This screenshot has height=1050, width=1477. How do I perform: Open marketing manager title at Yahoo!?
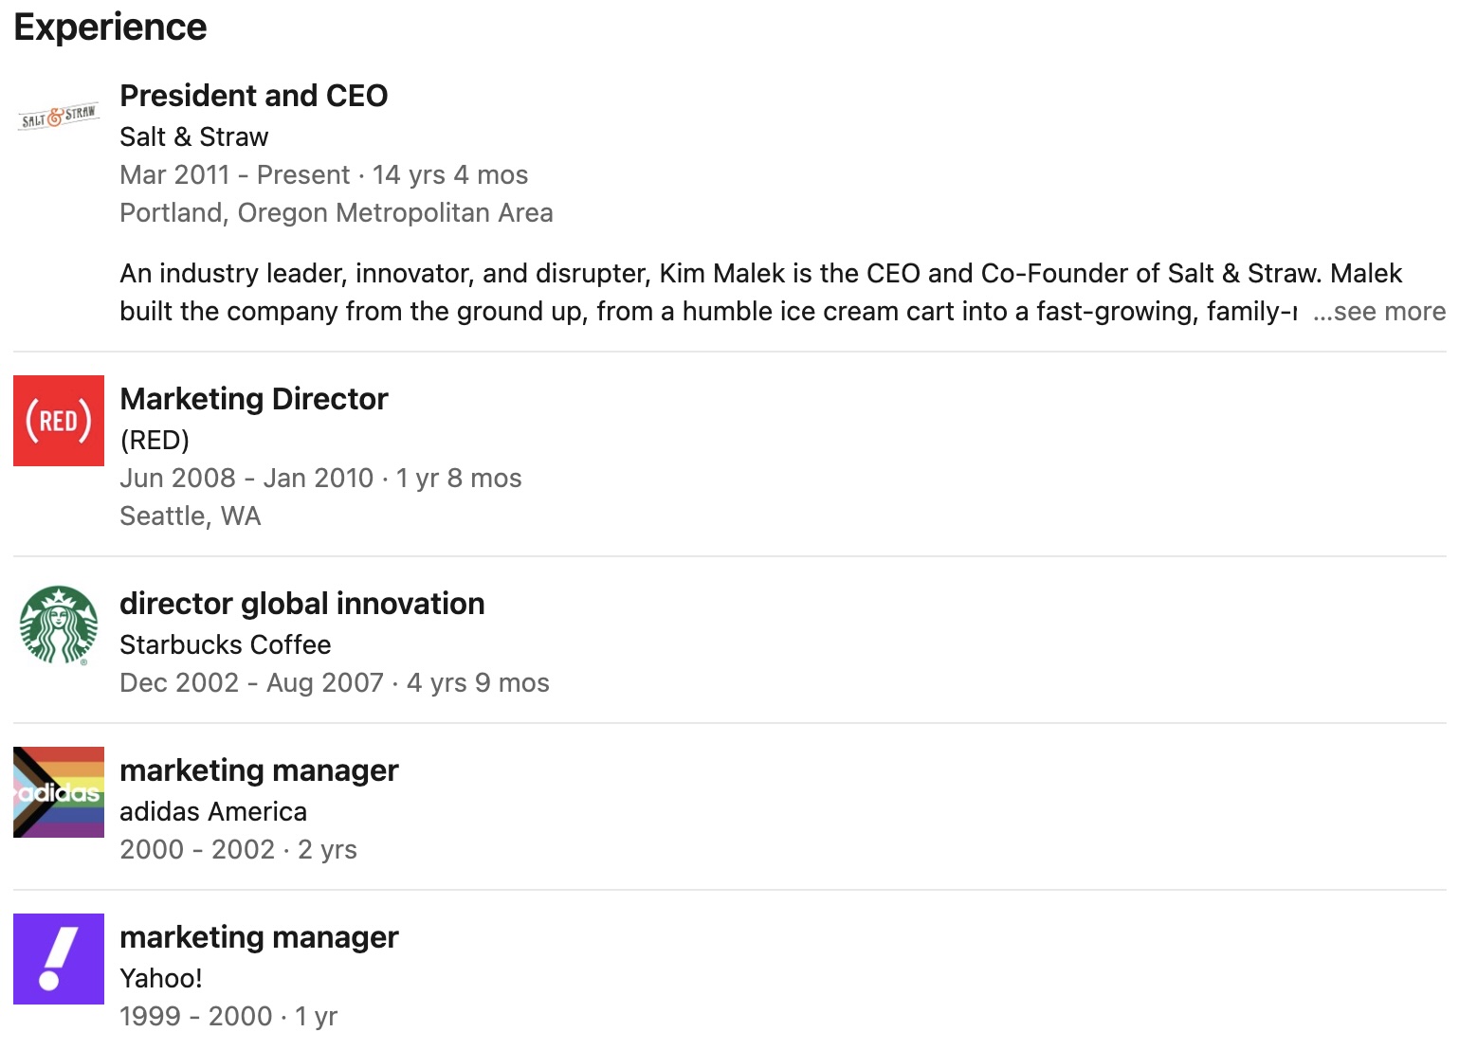pos(259,937)
